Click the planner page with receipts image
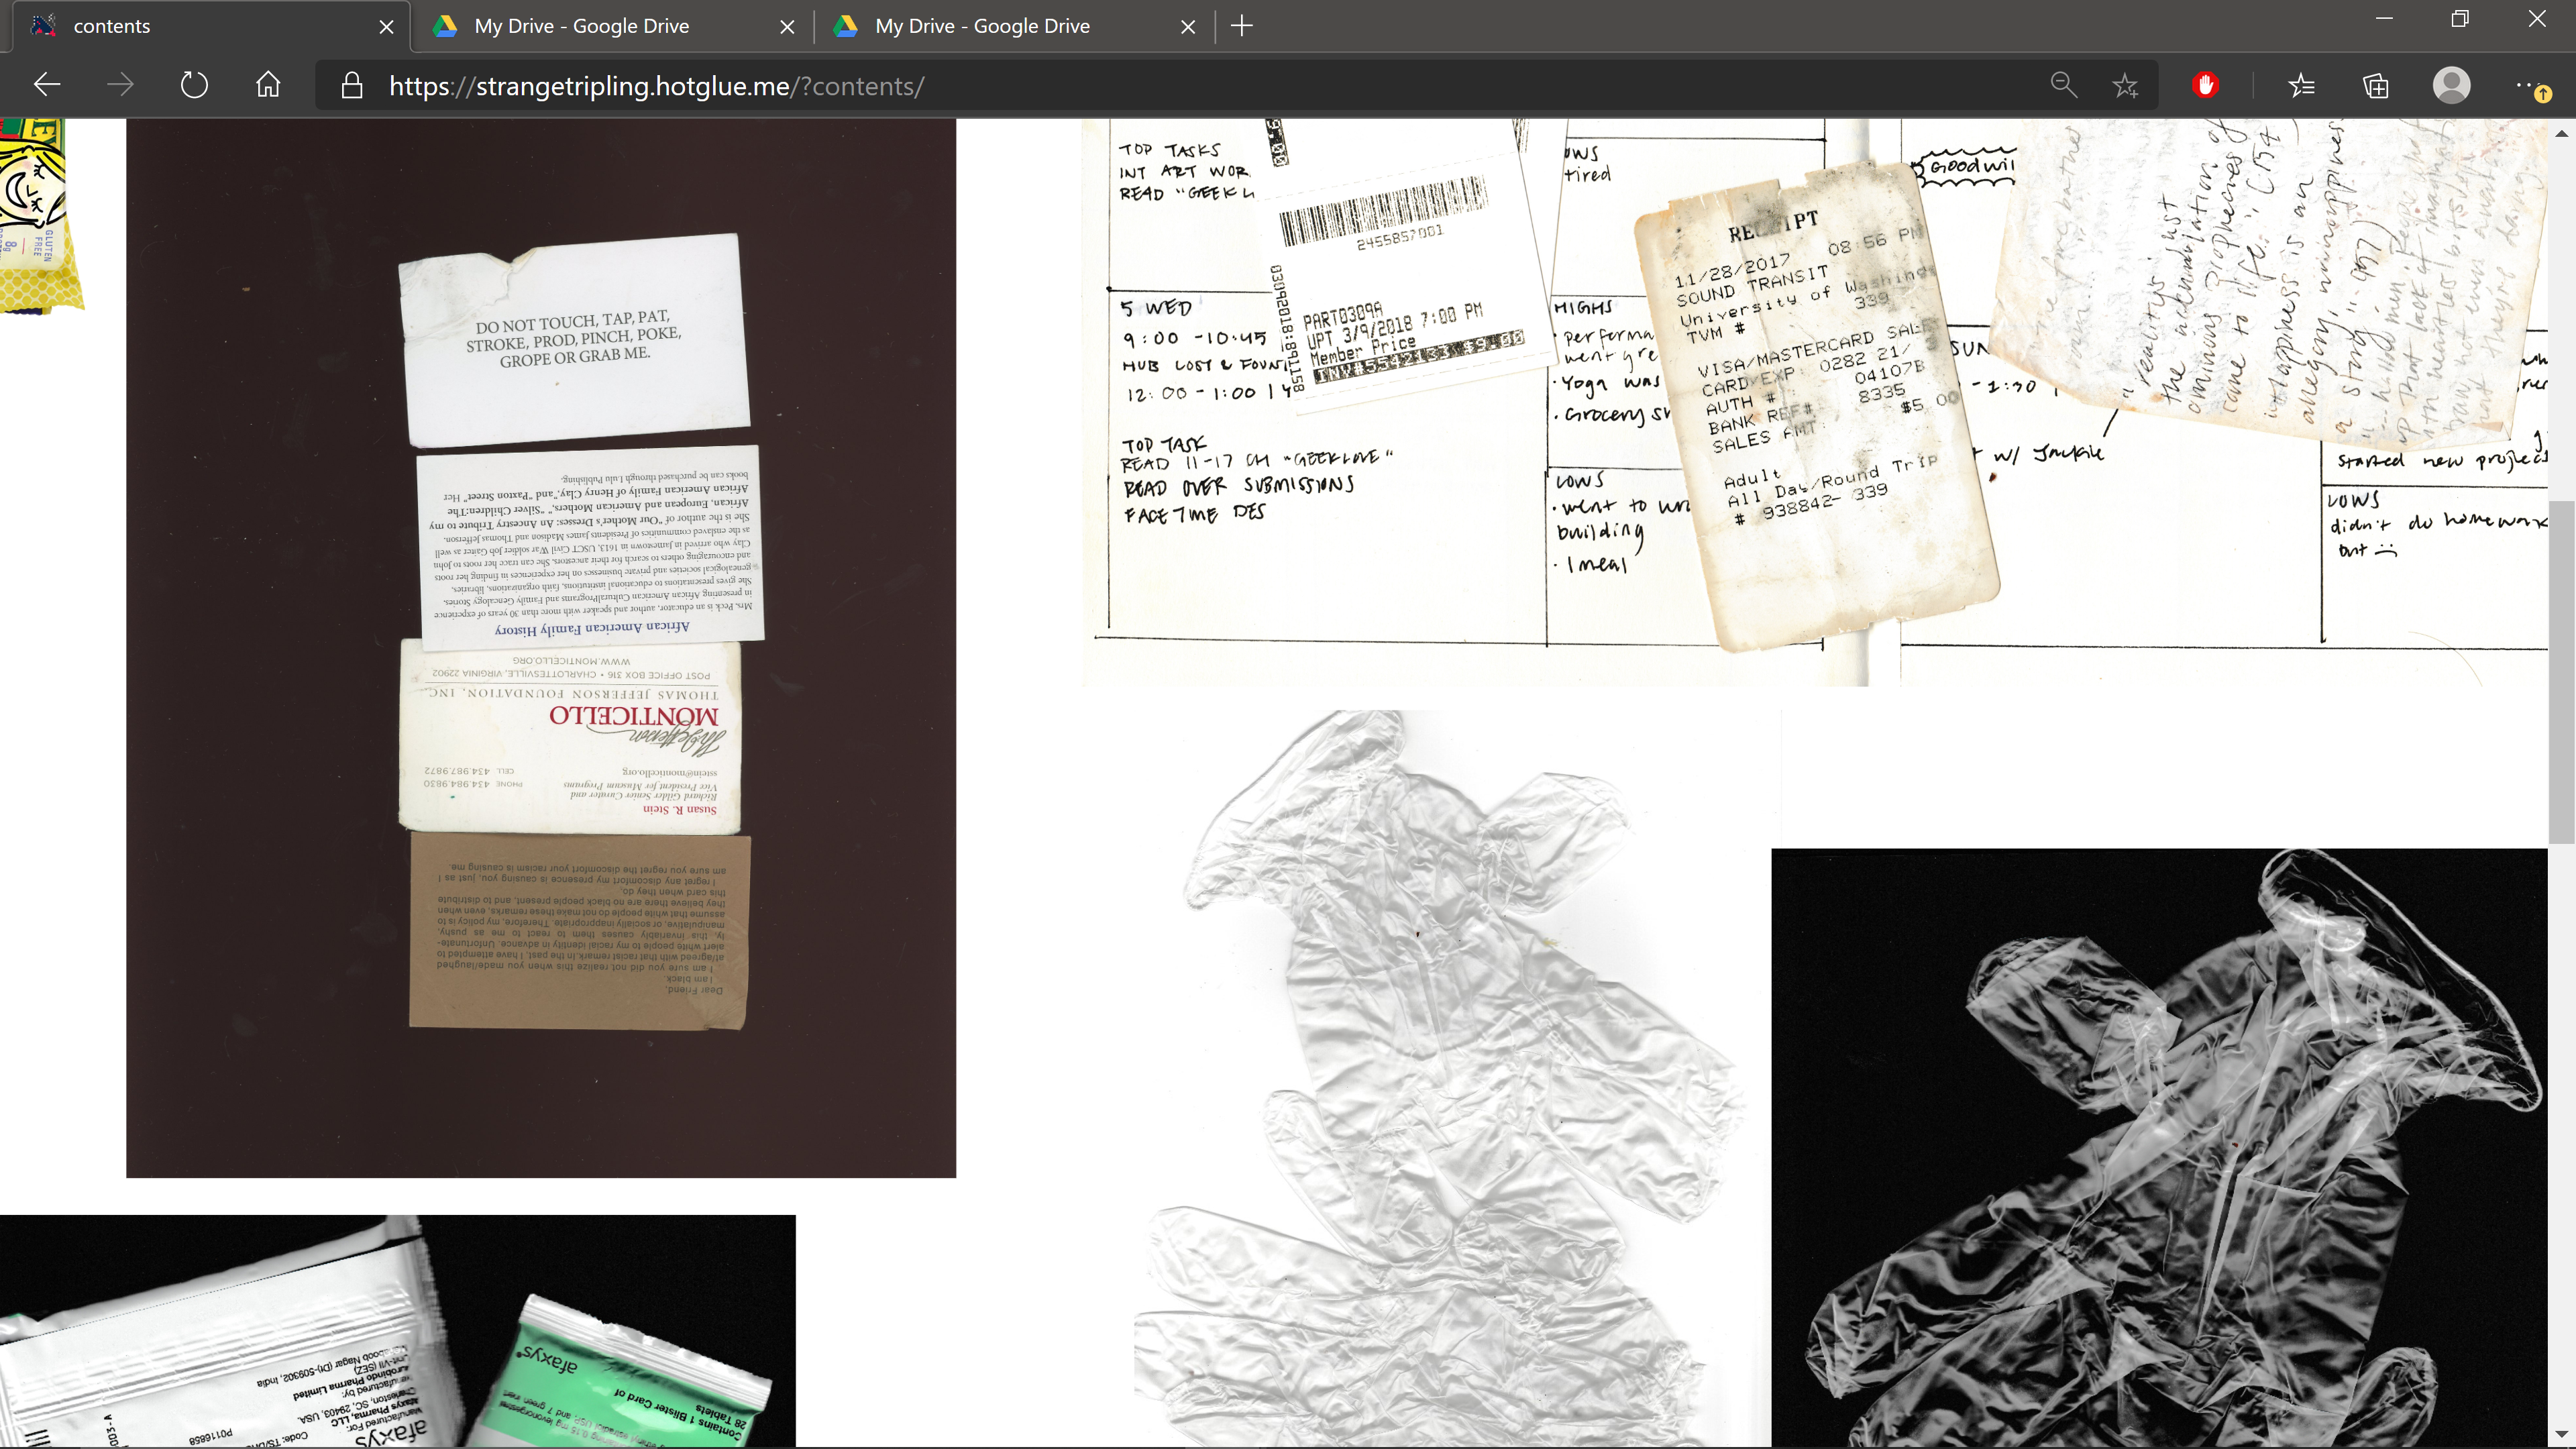 click(x=1815, y=402)
